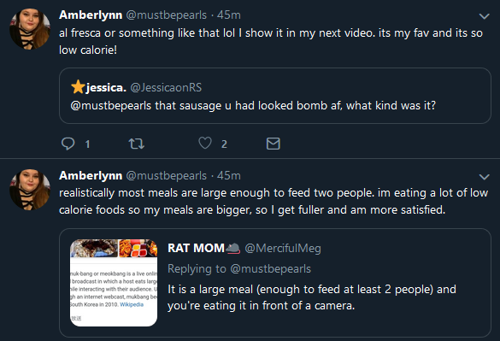Screen dimensions: 500x341
Task: Open the first tweet's chevron menu
Action: [x=485, y=16]
